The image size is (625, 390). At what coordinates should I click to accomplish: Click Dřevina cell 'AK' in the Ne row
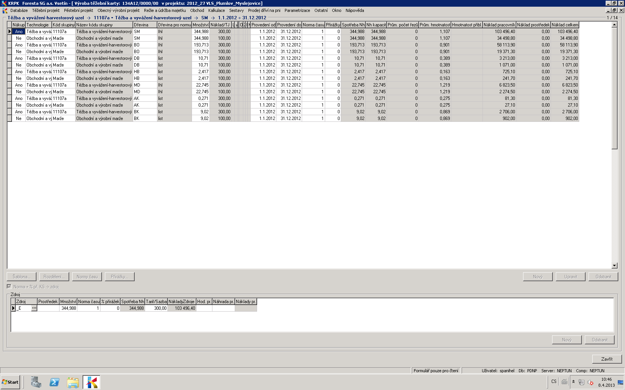(x=145, y=105)
